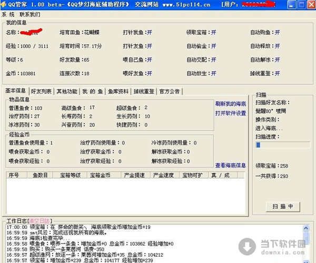This screenshot has width=316, height=263.
Task: Click the 宝箱等级 column header
Action: coord(70,176)
